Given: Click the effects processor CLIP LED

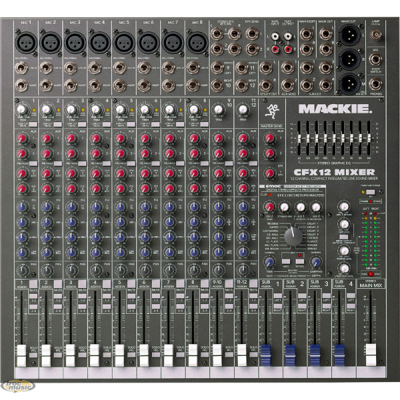Looking at the screenshot, I should tap(269, 195).
